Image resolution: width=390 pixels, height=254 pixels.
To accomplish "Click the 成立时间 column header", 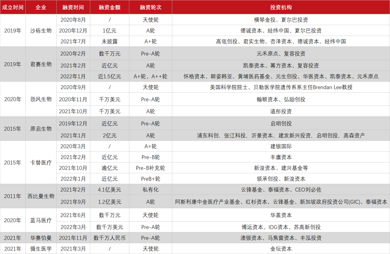I will coord(13,7).
